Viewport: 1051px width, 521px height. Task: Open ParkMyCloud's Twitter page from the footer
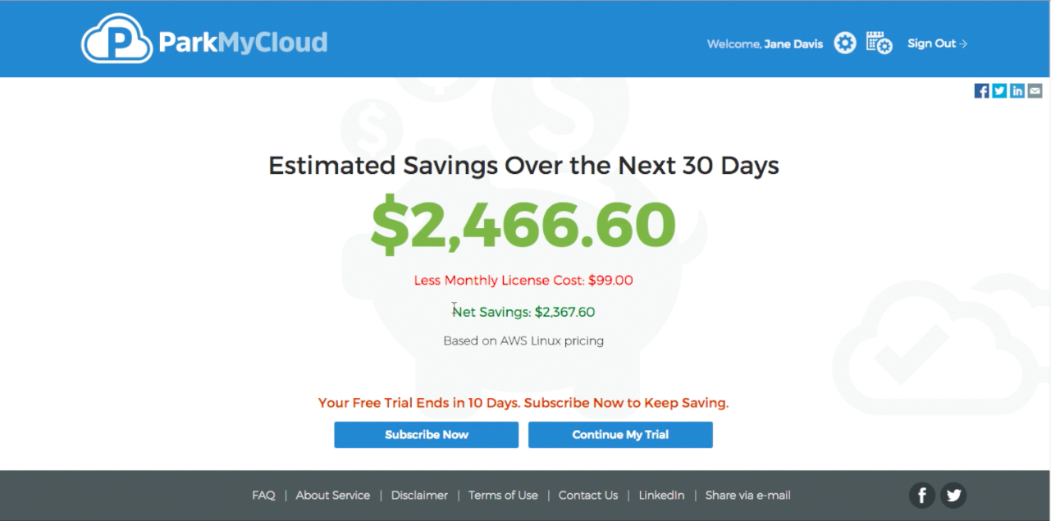click(x=953, y=495)
